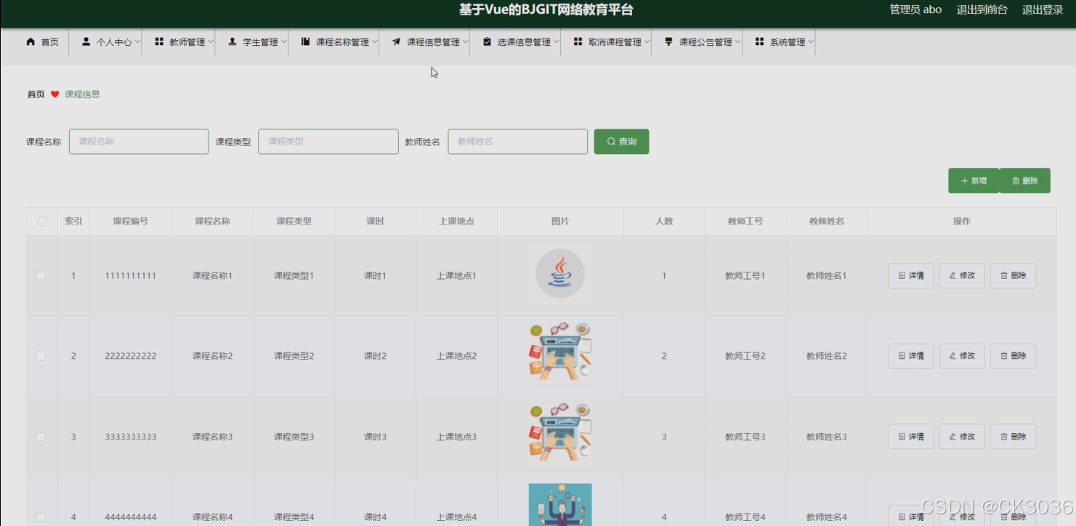The width and height of the screenshot is (1076, 526).
Task: Click the clipboard icon beside 选课信息管理
Action: tap(487, 42)
